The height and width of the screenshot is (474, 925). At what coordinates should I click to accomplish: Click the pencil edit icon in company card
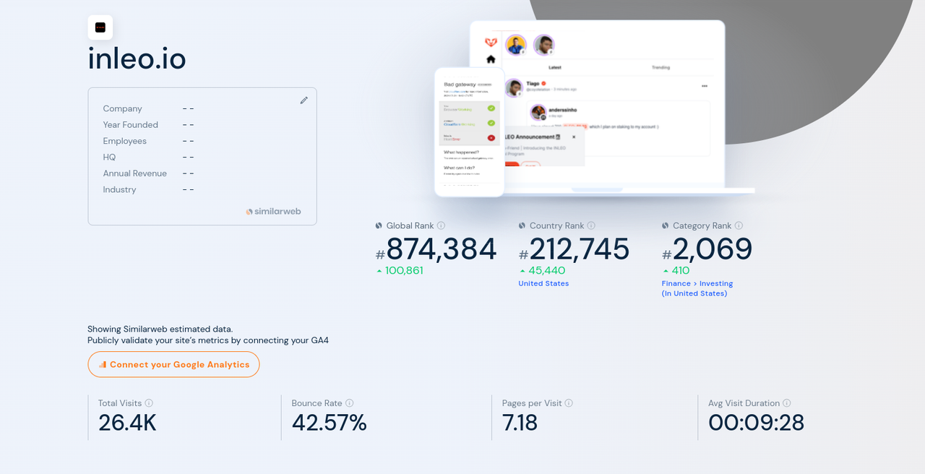click(x=304, y=100)
